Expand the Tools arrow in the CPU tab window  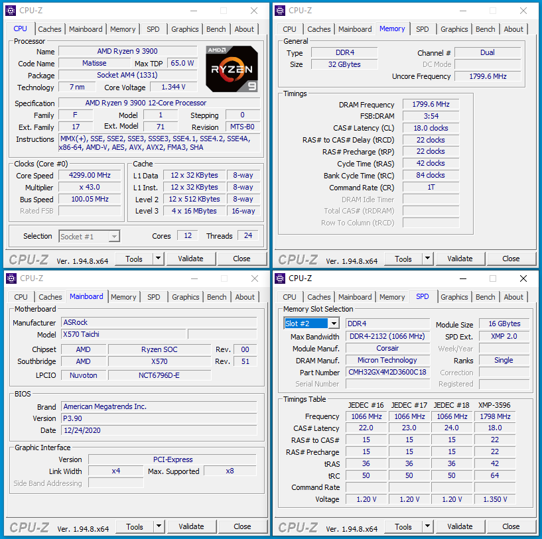pos(158,259)
